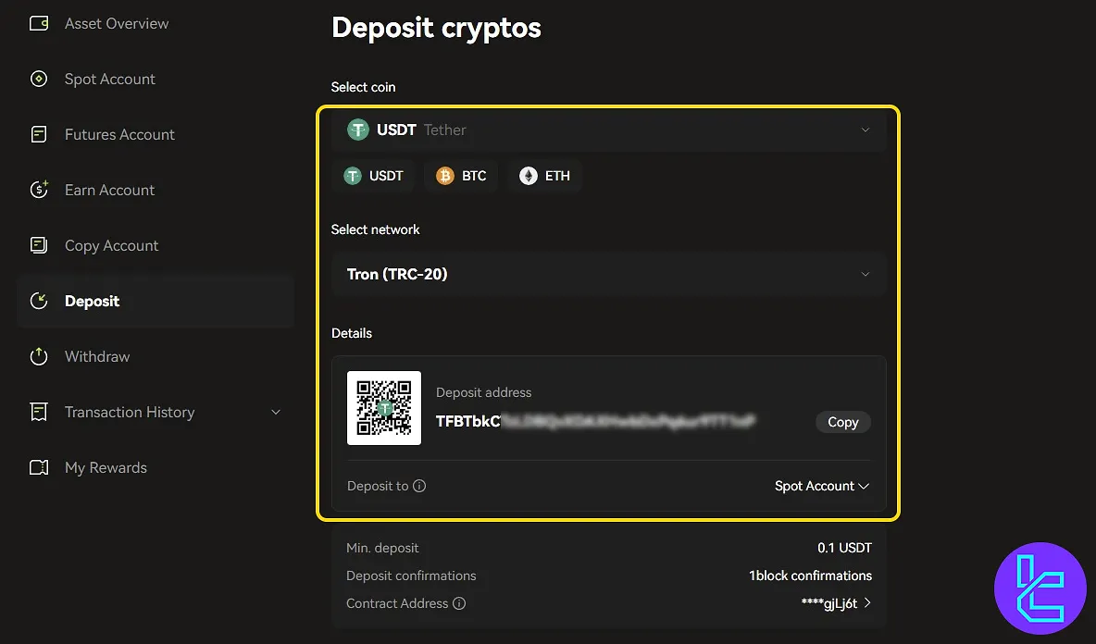
Task: Click the Asset Overview wallet icon
Action: [39, 23]
